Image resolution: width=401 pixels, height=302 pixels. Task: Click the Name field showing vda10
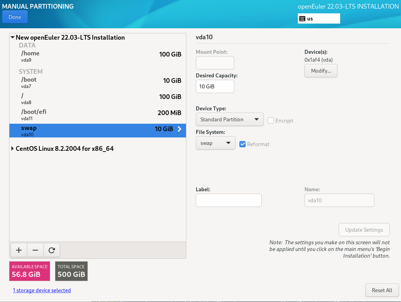[339, 200]
